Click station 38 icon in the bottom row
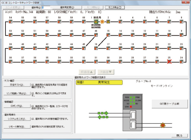 point(11,61)
